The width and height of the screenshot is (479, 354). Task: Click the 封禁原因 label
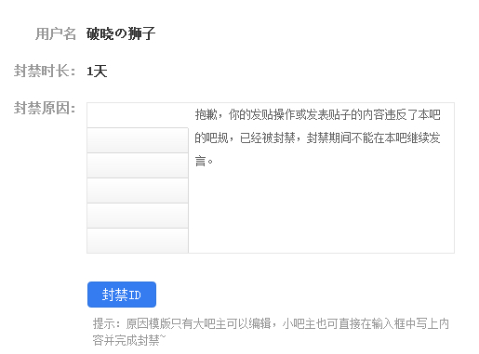pyautogui.click(x=45, y=108)
